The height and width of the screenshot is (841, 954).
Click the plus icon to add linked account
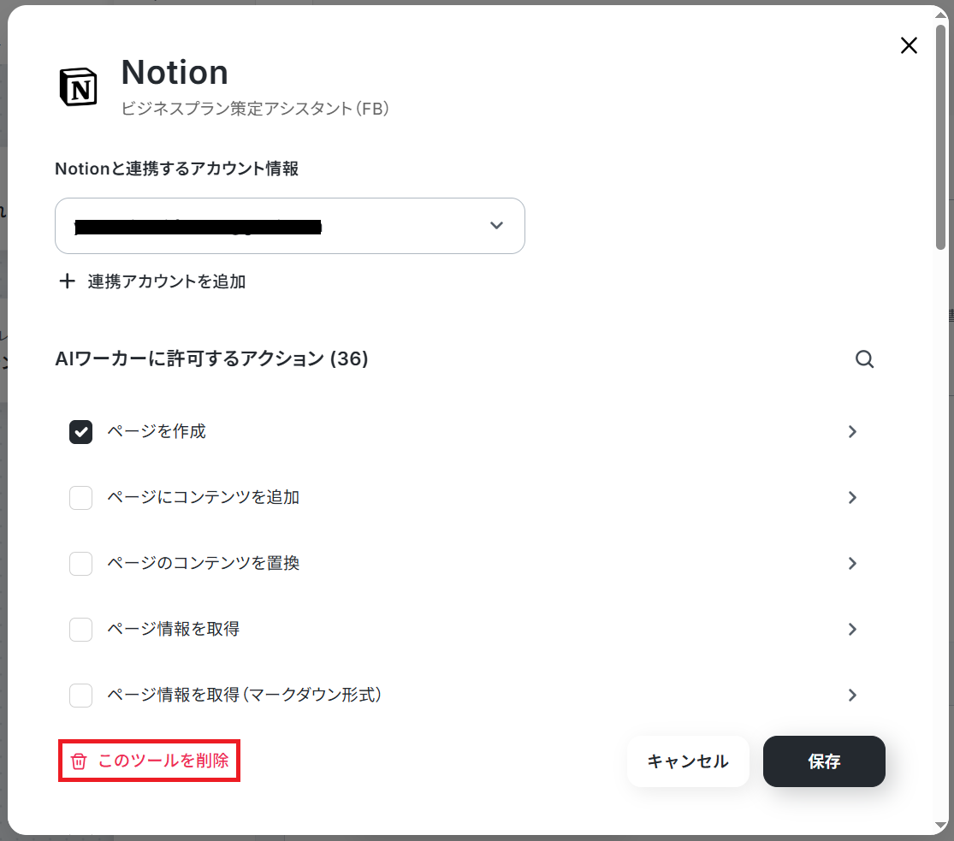(x=67, y=281)
